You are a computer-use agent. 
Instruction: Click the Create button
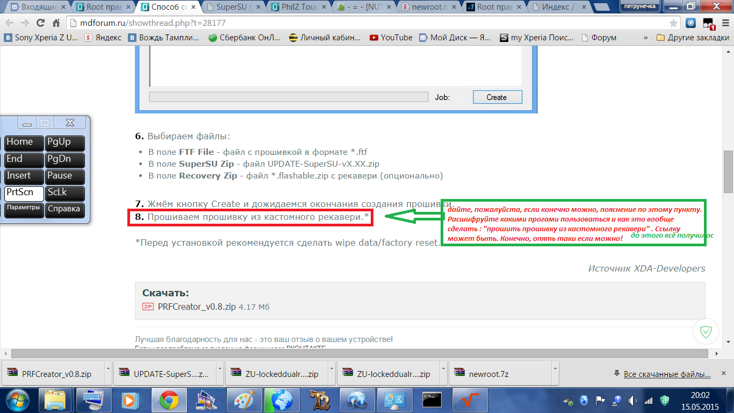pos(496,97)
